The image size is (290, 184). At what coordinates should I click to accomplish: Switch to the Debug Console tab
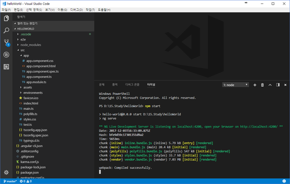132,85
